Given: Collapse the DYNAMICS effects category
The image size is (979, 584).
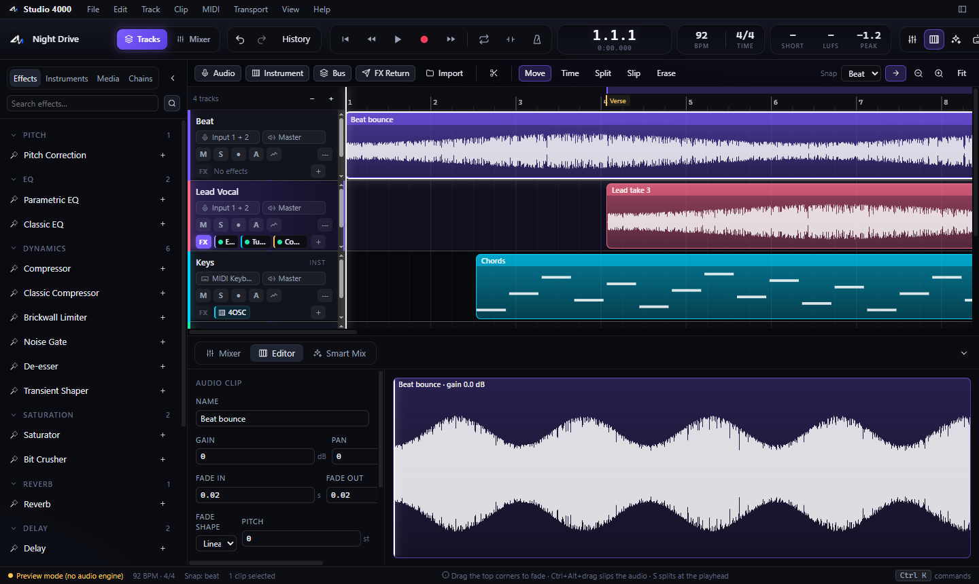Looking at the screenshot, I should (x=14, y=249).
